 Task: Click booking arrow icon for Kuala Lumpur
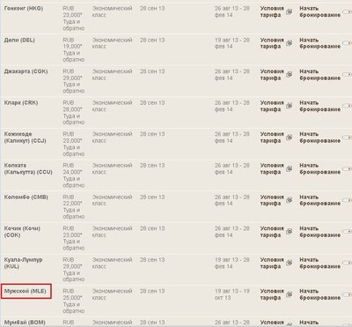click(x=347, y=264)
